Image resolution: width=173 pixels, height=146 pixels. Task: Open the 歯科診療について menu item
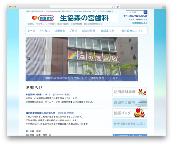pyautogui.click(x=132, y=31)
